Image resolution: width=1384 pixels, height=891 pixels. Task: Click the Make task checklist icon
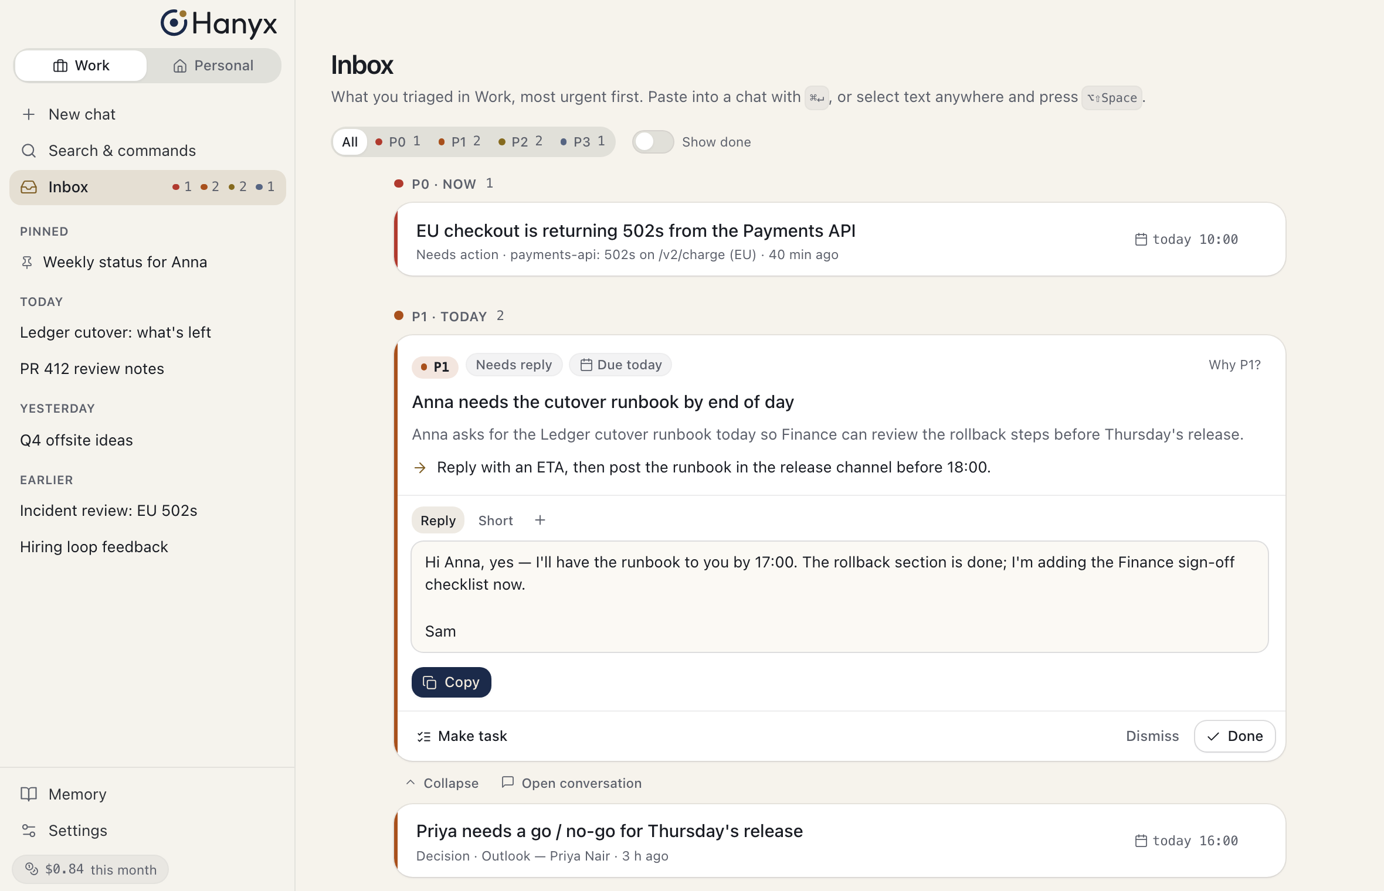pos(424,736)
